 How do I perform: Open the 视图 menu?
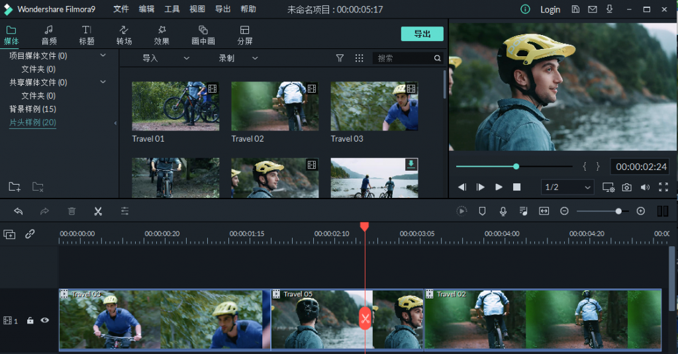197,9
